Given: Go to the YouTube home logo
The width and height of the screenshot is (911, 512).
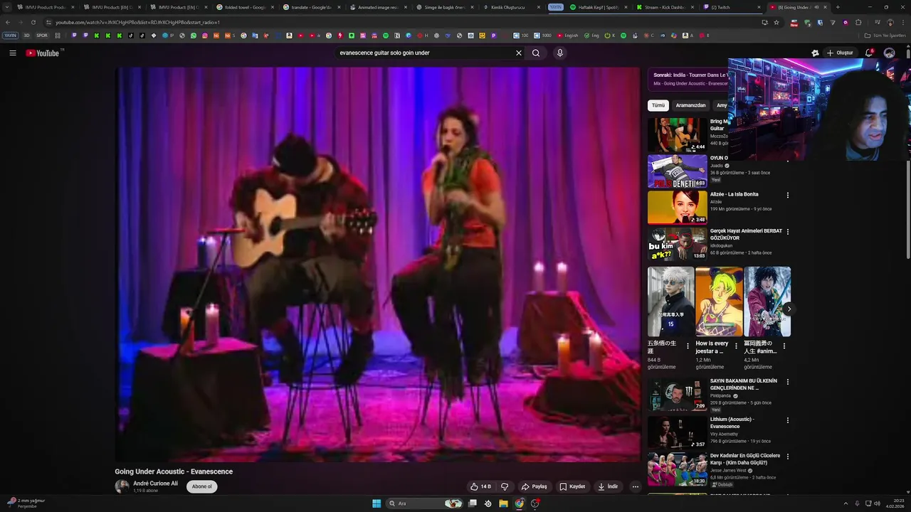Looking at the screenshot, I should coord(43,53).
